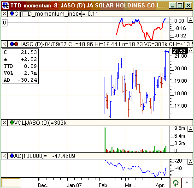The height and width of the screenshot is (188, 194).
Task: Click the green dot beside VOL[JASO (D)]
Action: 12,122
